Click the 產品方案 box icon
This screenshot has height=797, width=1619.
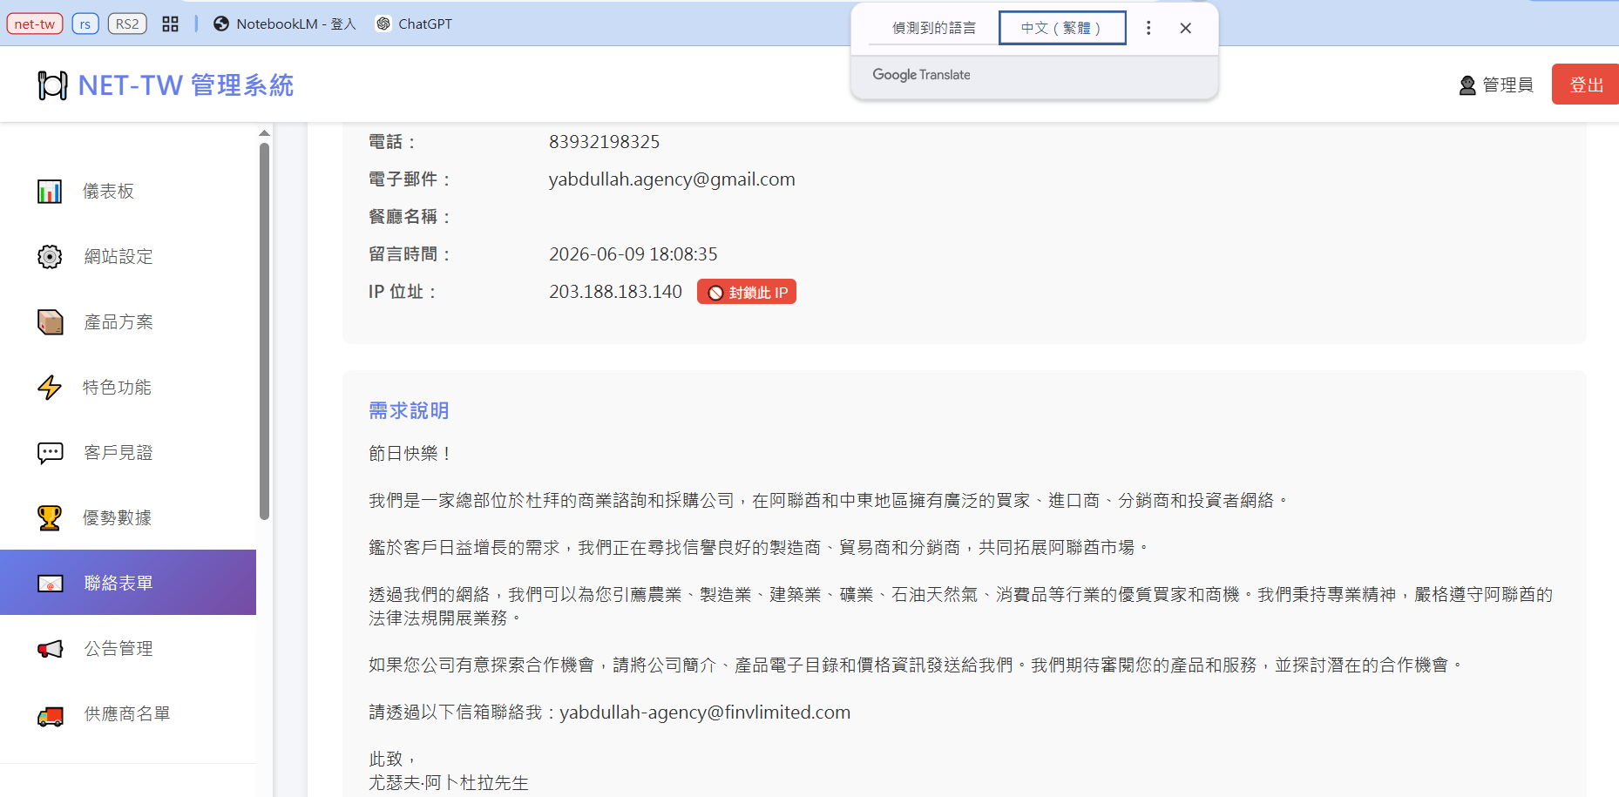[x=50, y=321]
